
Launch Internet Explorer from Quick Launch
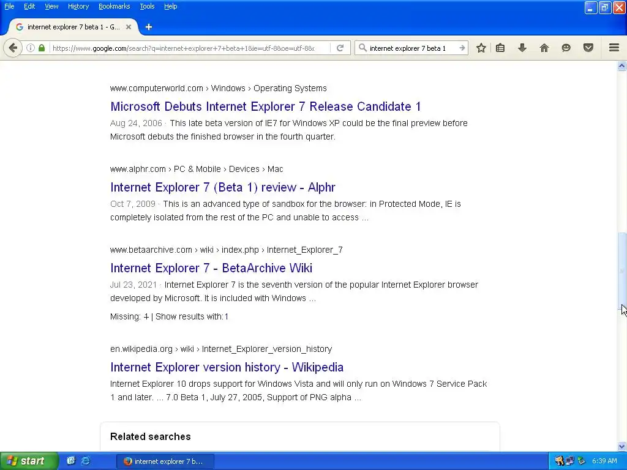[x=86, y=461]
